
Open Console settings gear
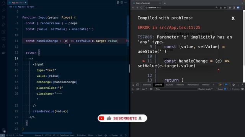[x=242, y=89]
